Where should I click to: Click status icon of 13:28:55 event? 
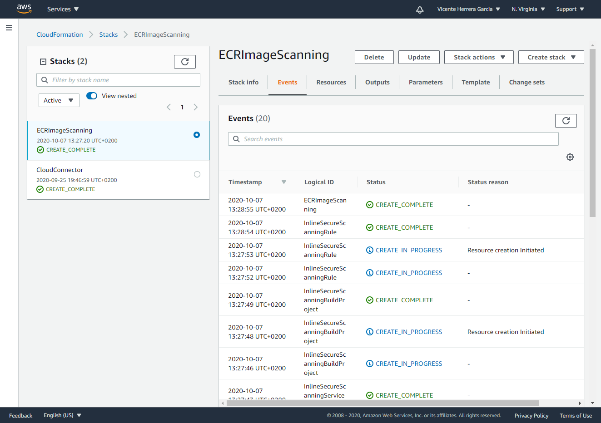point(370,205)
